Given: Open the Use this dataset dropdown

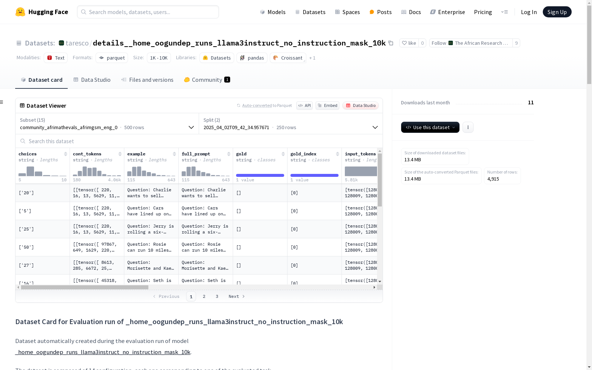Looking at the screenshot, I should tap(430, 127).
